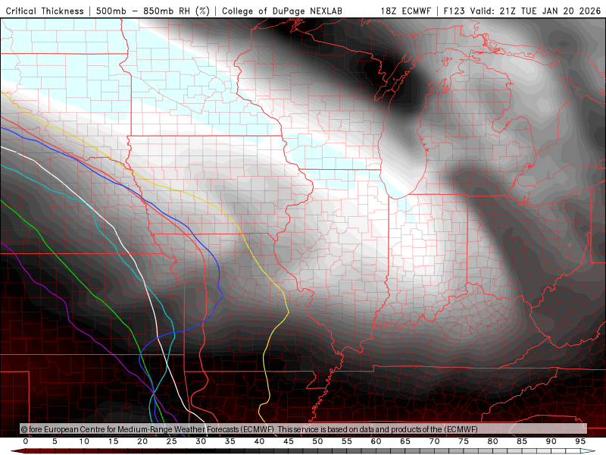Screen dimensions: 606x455
Task: Click the "90" value on the color scale
Action: pyautogui.click(x=551, y=441)
